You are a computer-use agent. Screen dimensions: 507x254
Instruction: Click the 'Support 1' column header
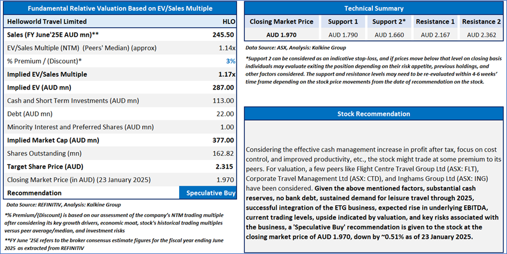(343, 22)
